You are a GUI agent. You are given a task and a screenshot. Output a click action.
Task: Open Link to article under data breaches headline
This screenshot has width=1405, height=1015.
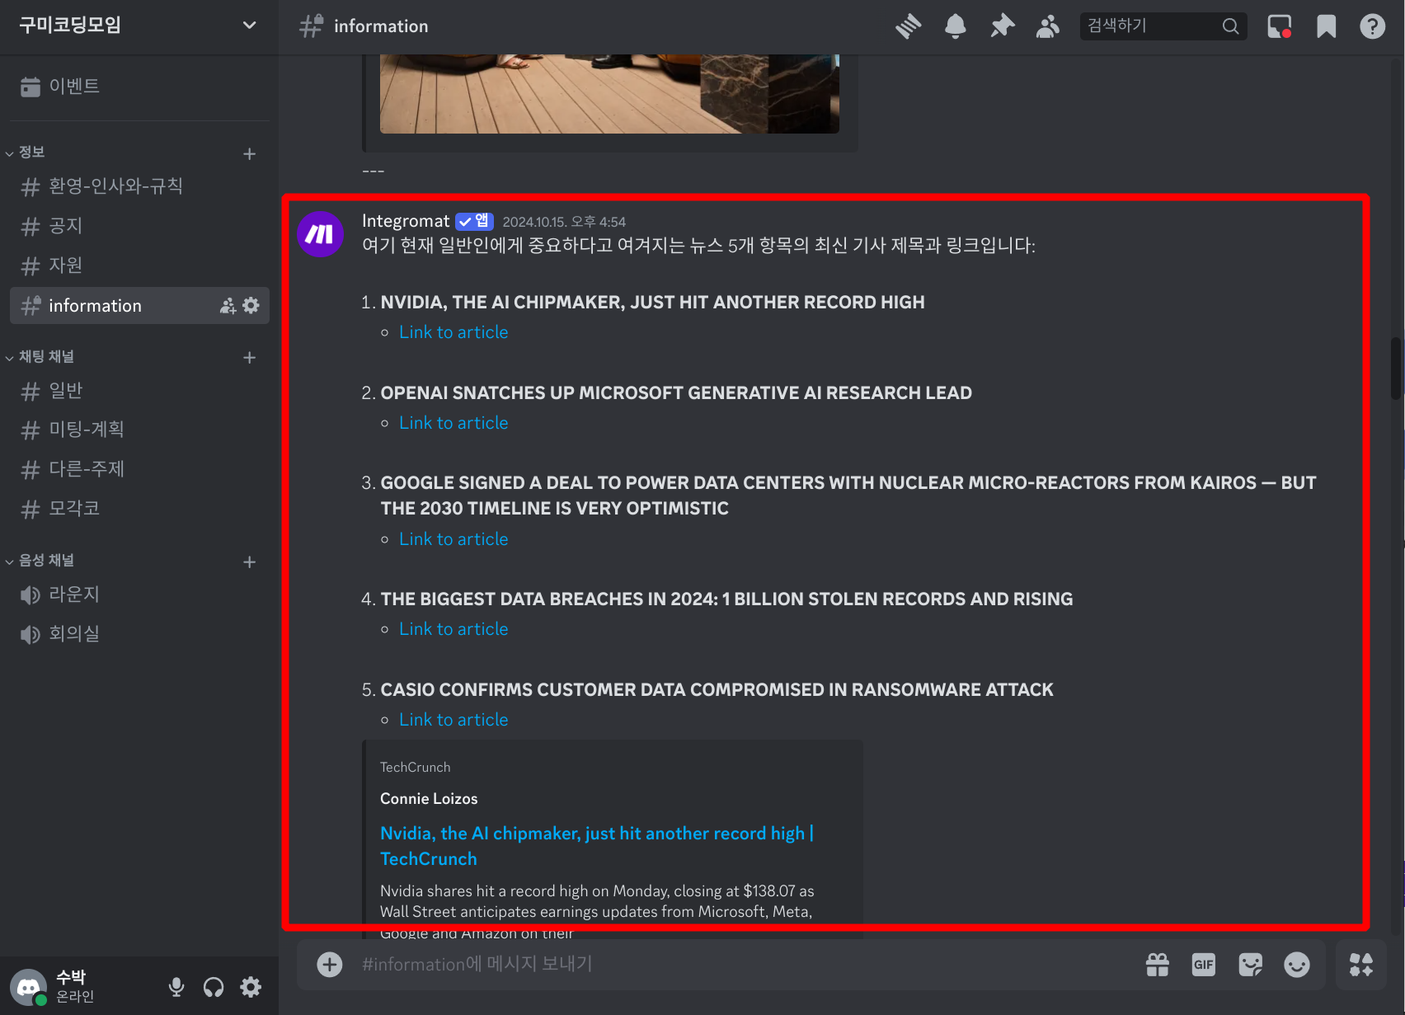tap(453, 629)
